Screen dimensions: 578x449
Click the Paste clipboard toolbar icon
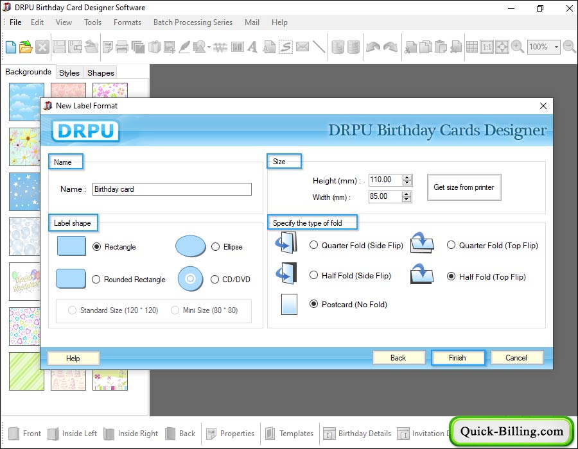441,47
